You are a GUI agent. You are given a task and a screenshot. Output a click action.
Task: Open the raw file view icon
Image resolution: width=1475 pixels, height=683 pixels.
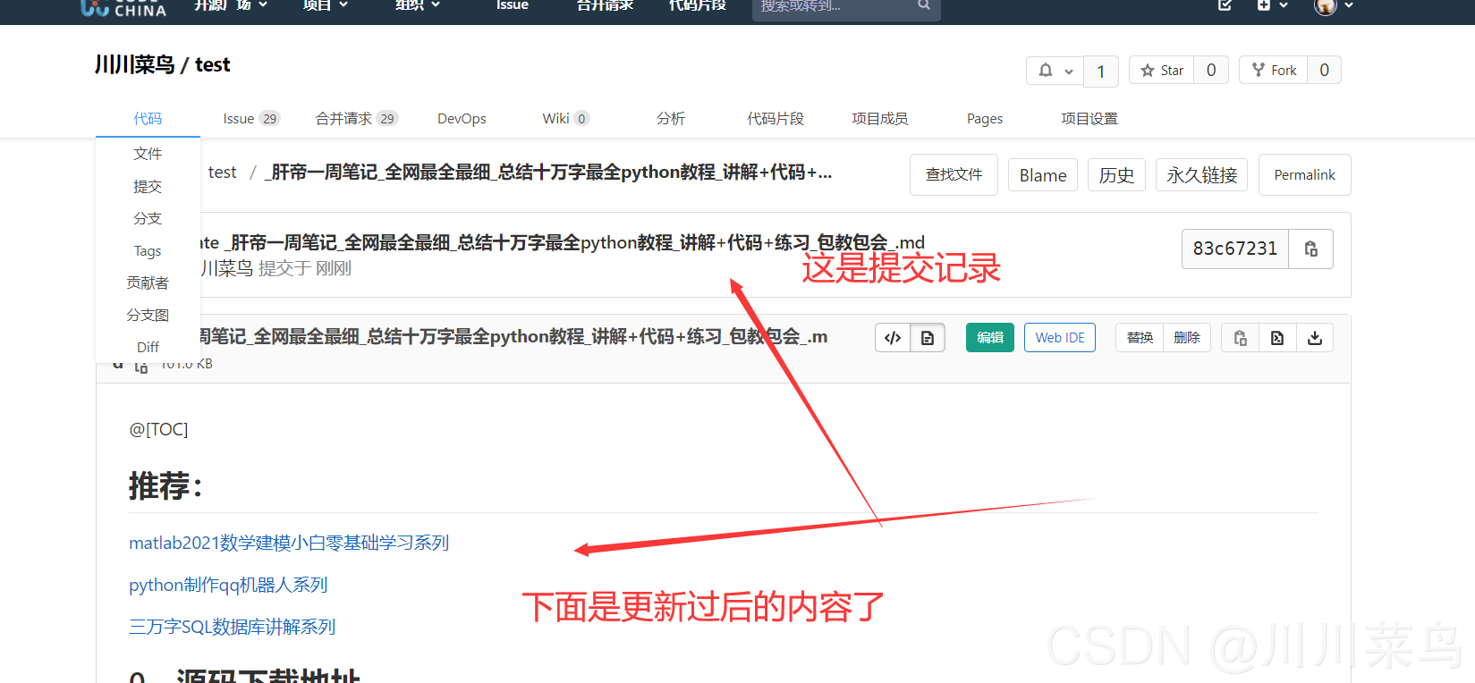[1277, 338]
